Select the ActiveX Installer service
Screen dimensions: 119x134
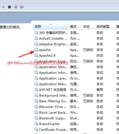76,38
